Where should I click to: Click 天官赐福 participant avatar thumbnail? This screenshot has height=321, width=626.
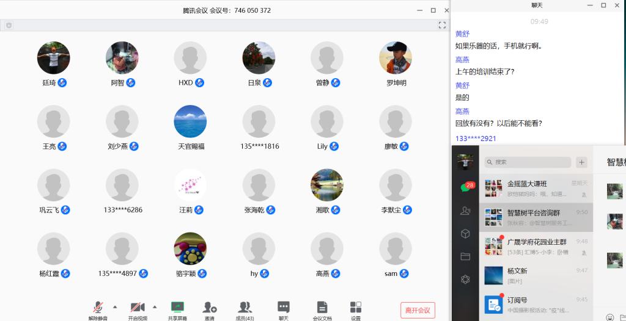coord(190,121)
